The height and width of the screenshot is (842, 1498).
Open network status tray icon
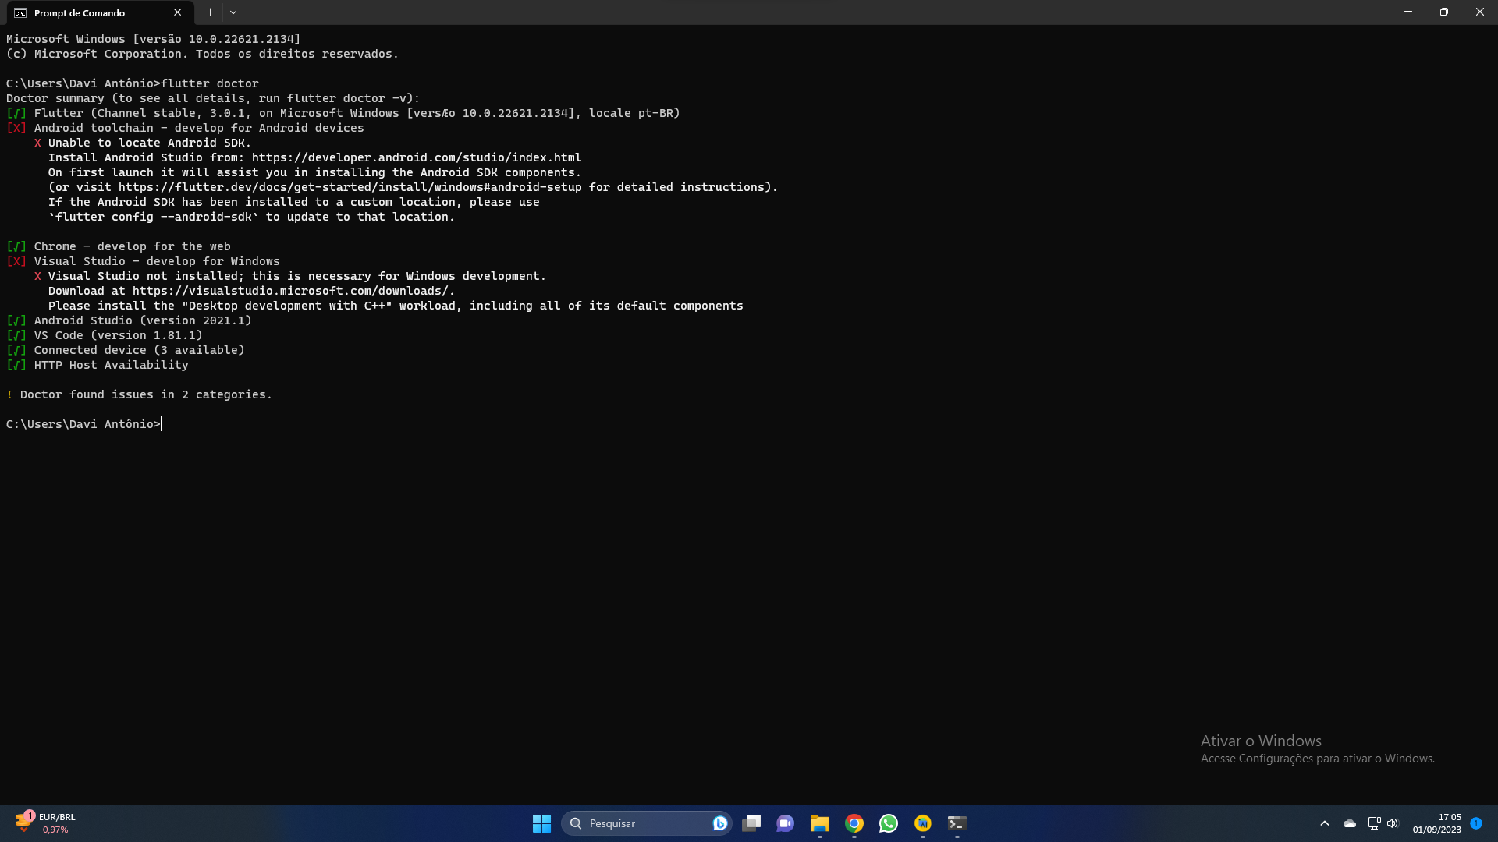pos(1375,823)
